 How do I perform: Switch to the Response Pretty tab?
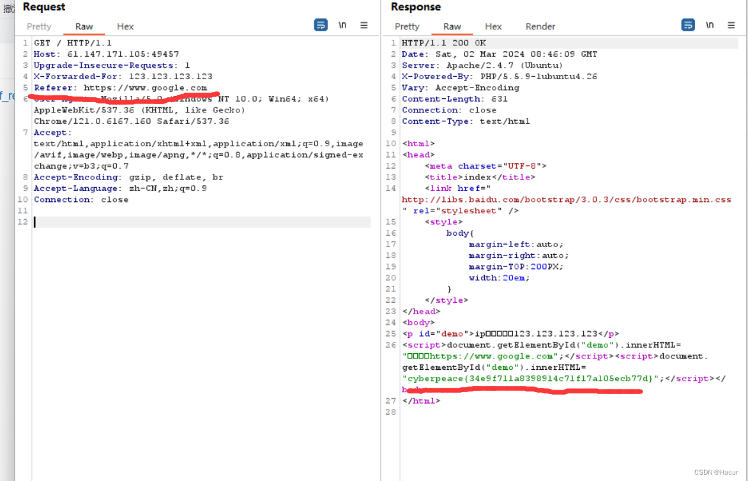pos(407,26)
